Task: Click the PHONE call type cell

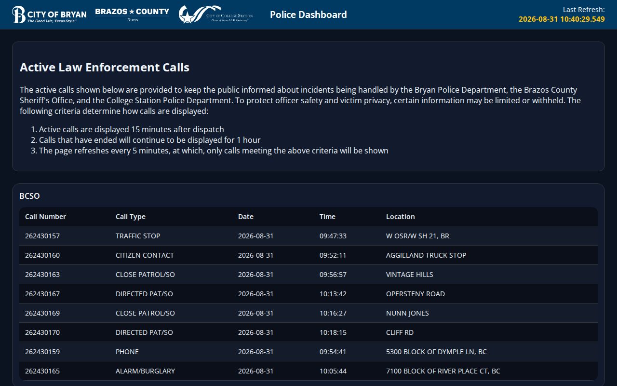Action: pyautogui.click(x=127, y=352)
